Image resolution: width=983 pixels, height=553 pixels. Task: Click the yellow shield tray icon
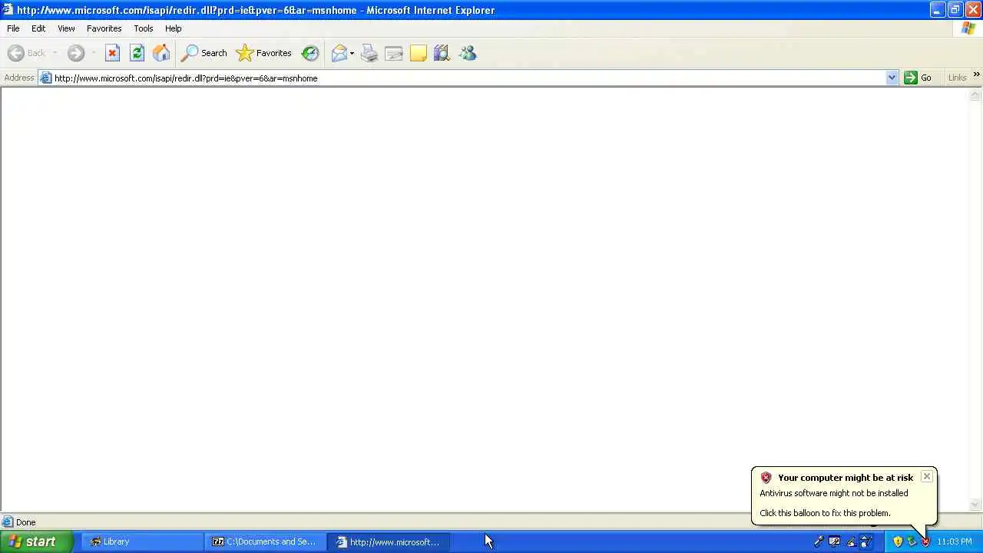click(x=898, y=541)
